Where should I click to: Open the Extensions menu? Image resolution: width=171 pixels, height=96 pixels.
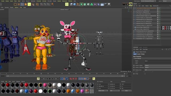[x=65, y=1]
